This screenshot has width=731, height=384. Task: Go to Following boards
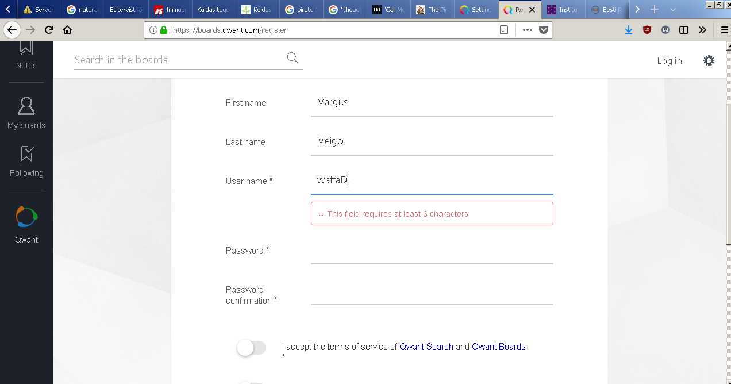[x=26, y=161]
